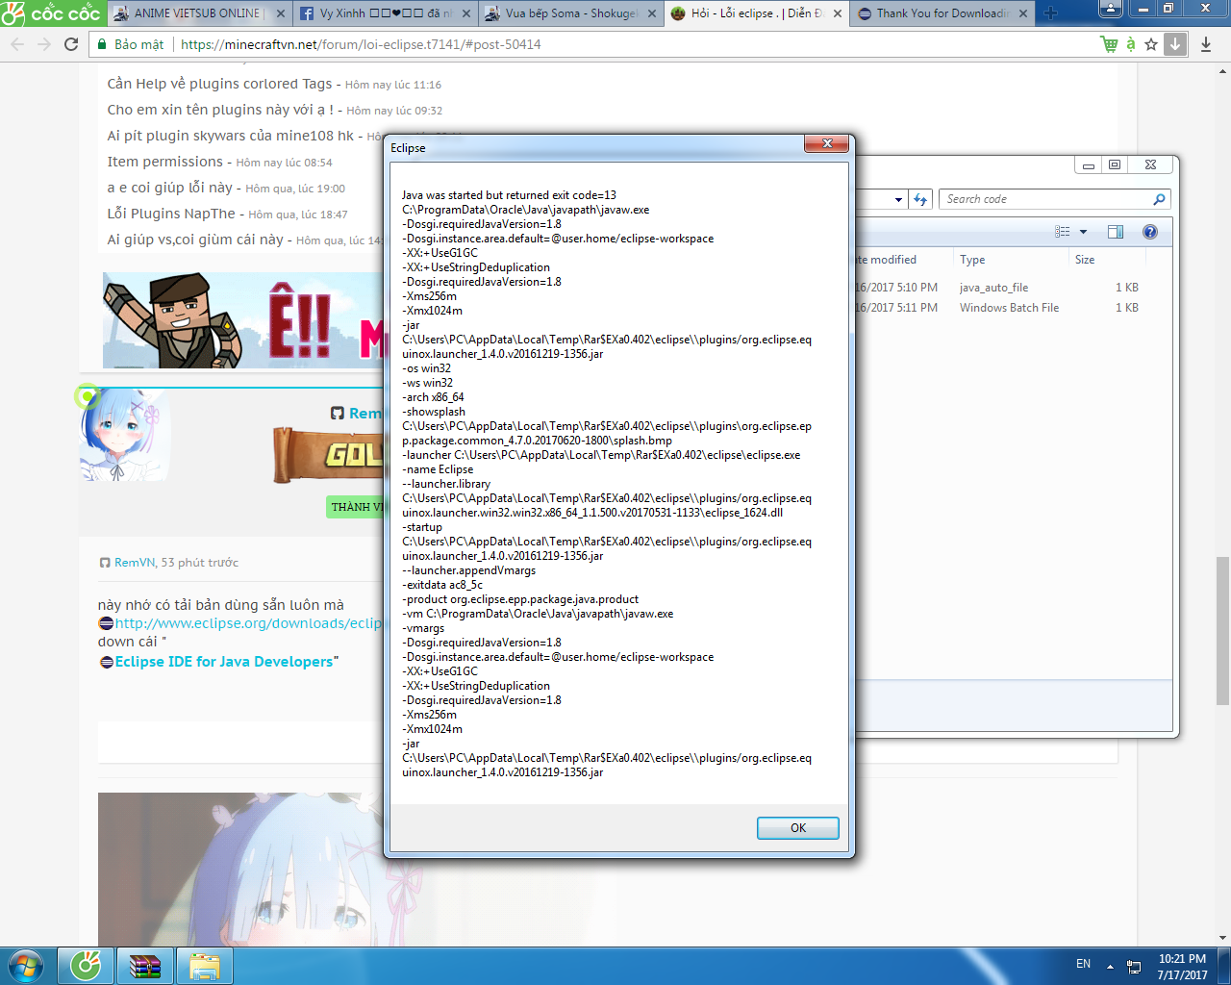The width and height of the screenshot is (1231, 985).
Task: Open Explorer help question mark icon
Action: (1149, 232)
